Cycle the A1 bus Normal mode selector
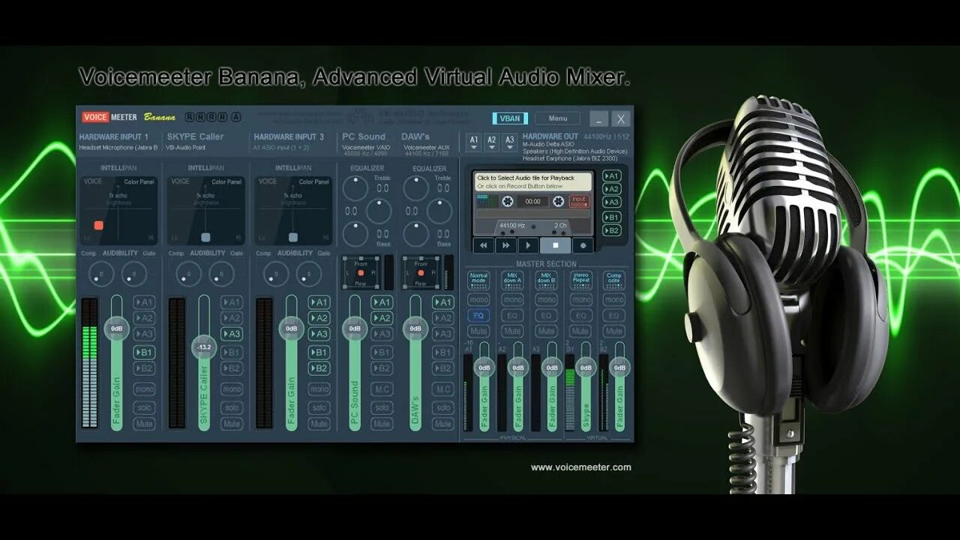The height and width of the screenshot is (540, 960). (478, 280)
